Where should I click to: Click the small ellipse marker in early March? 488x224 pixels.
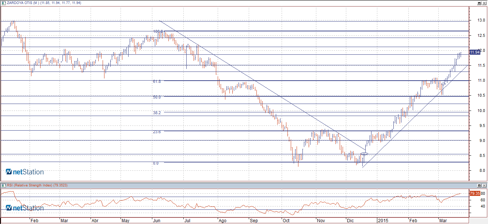[443, 84]
